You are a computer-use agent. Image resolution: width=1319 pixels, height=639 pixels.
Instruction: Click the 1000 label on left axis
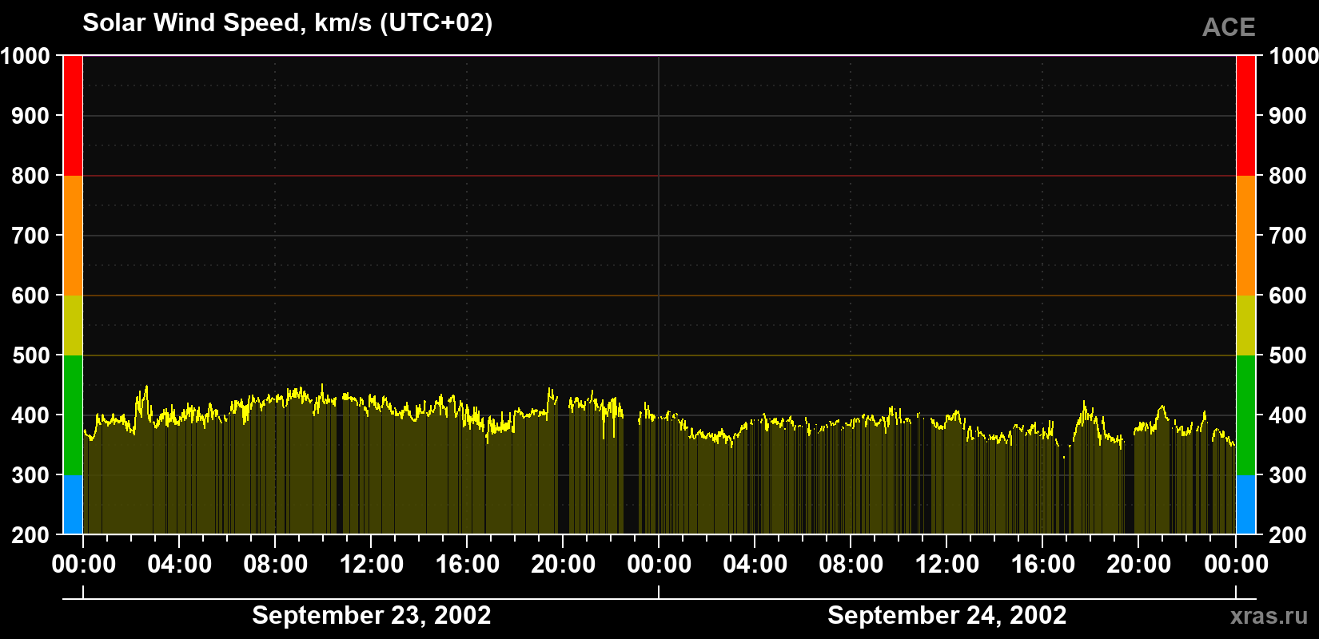[26, 56]
